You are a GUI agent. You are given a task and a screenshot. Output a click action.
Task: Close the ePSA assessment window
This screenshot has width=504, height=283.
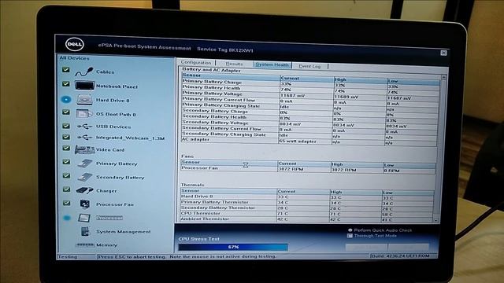pos(443,53)
